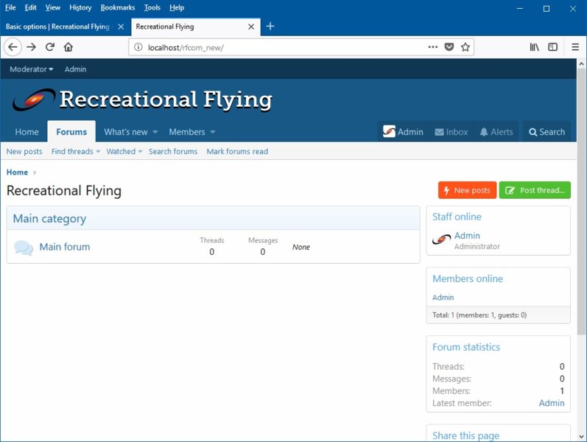Reload the current page
Viewport: 587px width, 442px height.
(x=50, y=47)
